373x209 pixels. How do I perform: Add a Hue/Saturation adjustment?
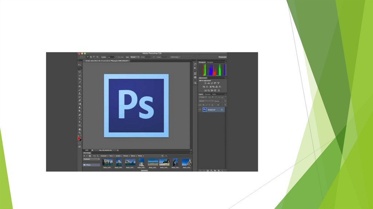(x=204, y=87)
